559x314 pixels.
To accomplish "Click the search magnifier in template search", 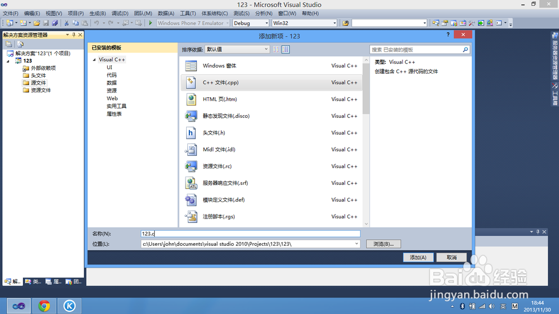I will pyautogui.click(x=465, y=50).
